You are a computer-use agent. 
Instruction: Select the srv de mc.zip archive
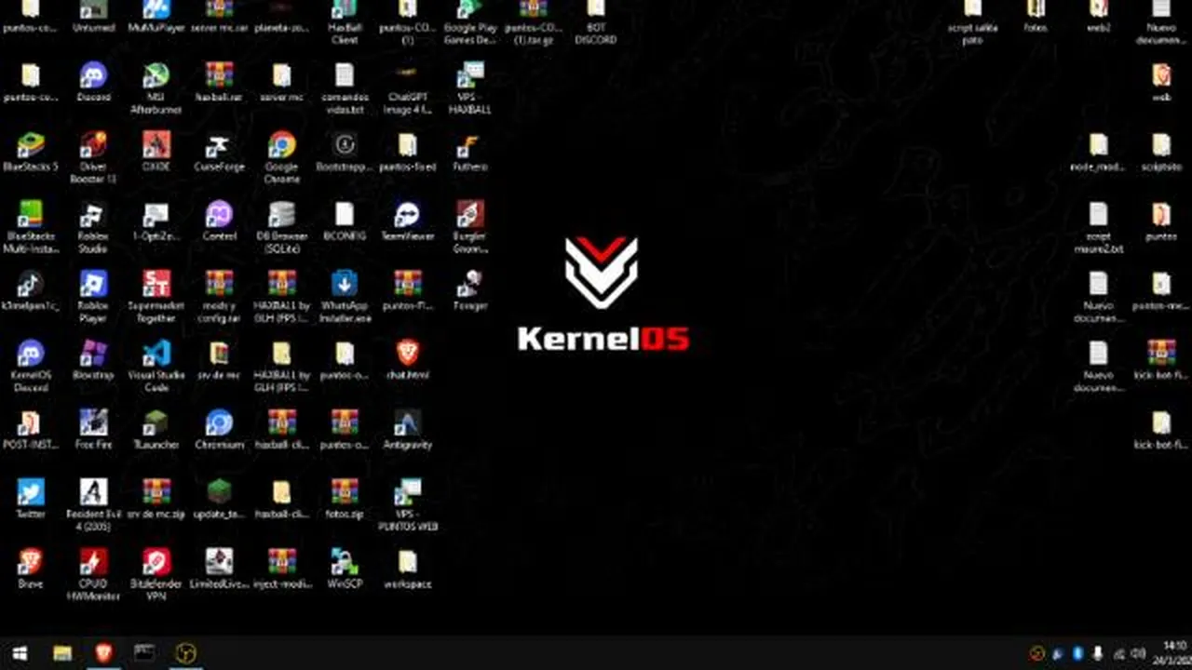tap(156, 499)
